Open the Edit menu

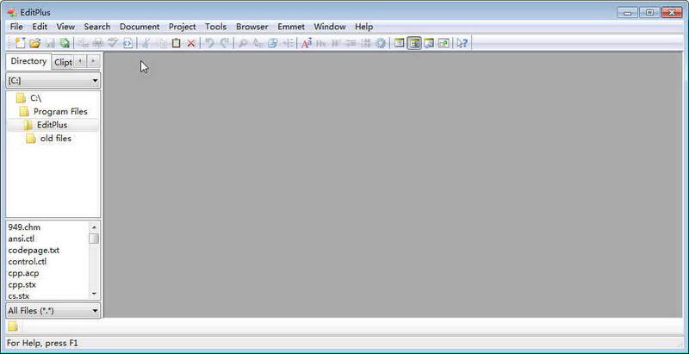click(40, 27)
